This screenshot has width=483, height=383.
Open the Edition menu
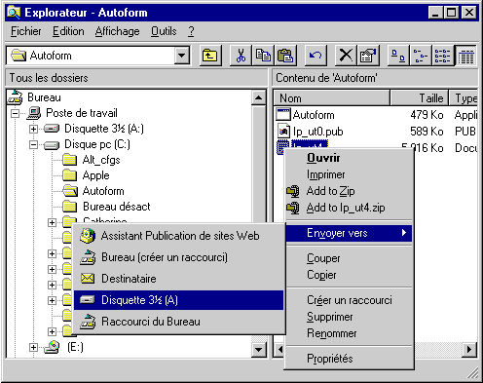point(68,31)
